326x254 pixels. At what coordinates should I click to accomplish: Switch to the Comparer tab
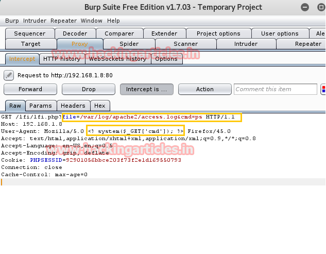(119, 33)
